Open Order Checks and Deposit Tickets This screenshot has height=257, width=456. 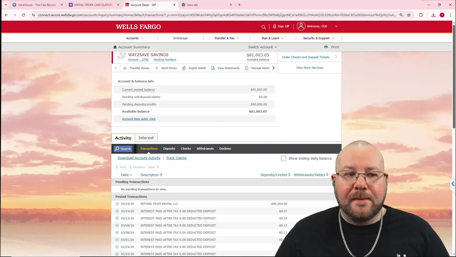point(306,57)
